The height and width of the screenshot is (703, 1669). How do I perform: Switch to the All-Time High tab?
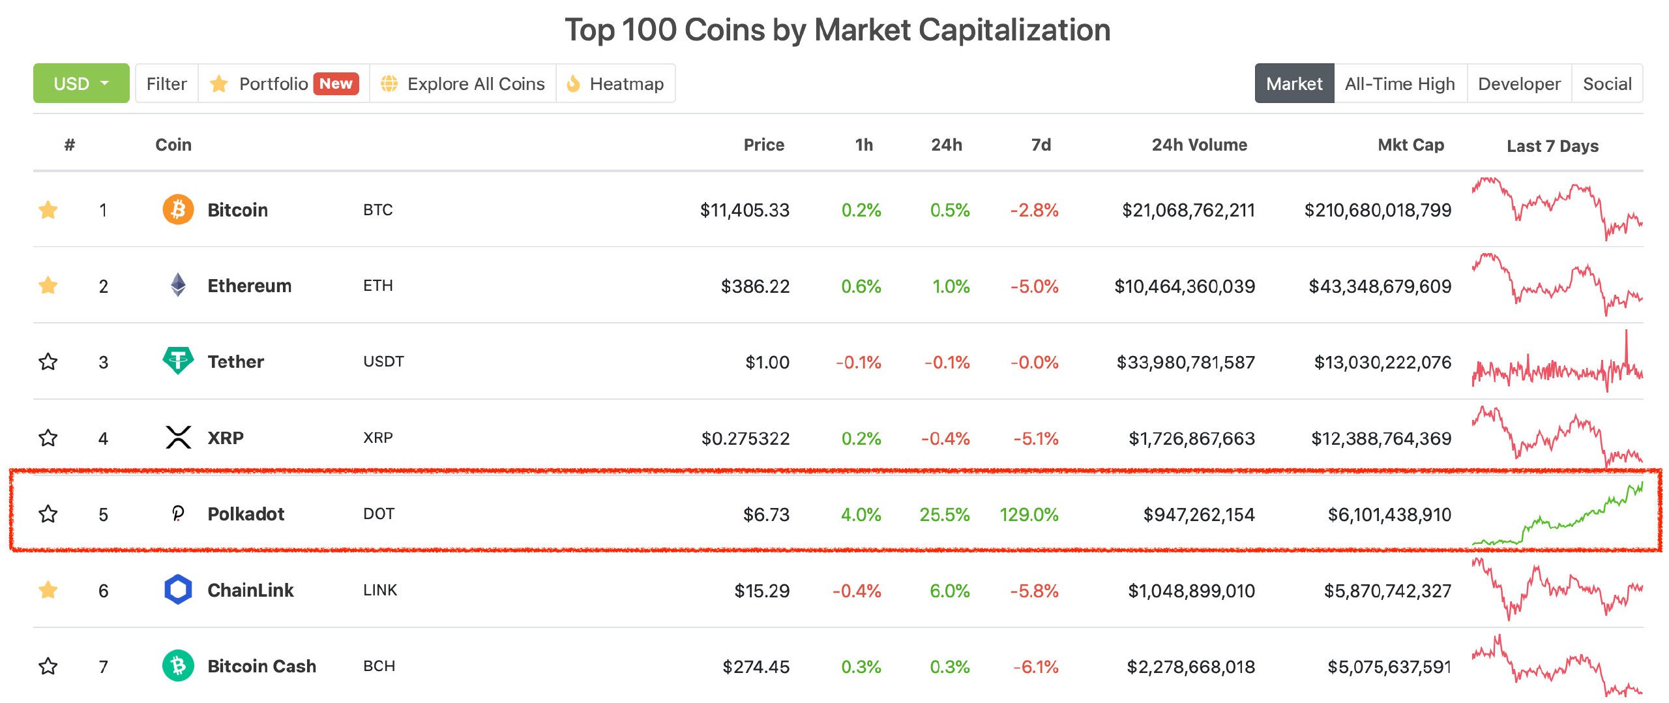[x=1400, y=83]
